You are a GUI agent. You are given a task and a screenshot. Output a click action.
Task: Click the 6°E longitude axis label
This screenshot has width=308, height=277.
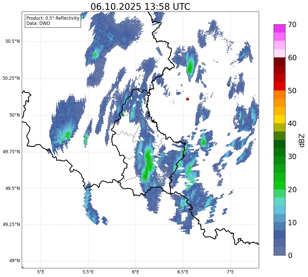[136, 272]
